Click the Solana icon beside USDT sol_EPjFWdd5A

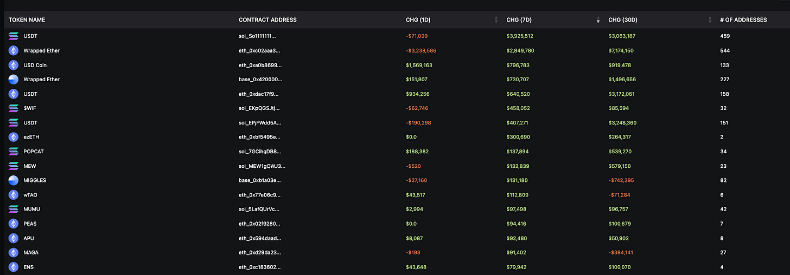[14, 123]
